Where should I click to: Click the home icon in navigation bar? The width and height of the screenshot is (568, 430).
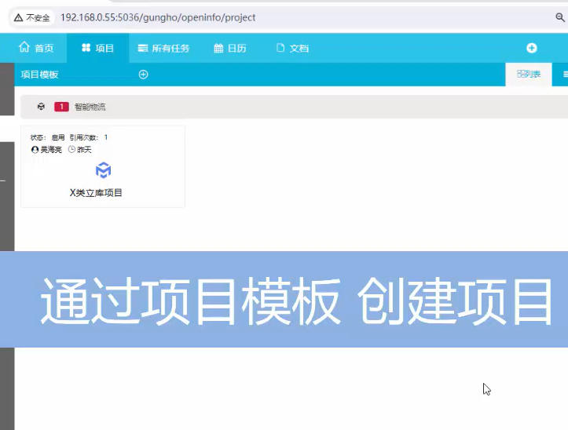pyautogui.click(x=24, y=47)
